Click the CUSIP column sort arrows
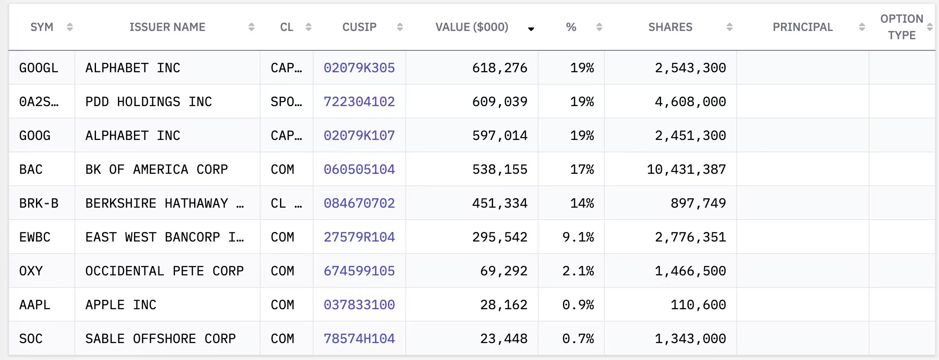This screenshot has width=939, height=360. [400, 27]
